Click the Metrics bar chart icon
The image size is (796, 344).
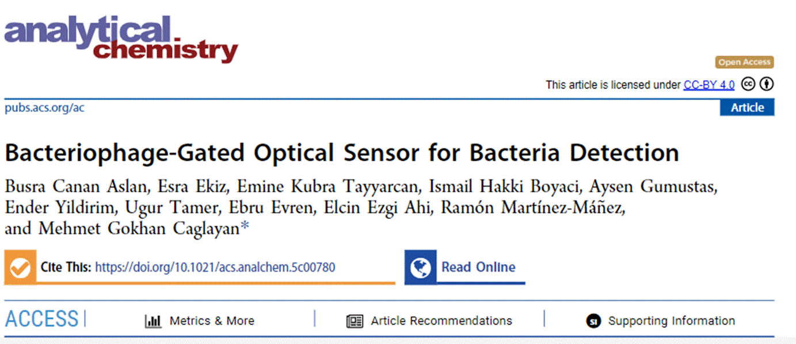153,321
